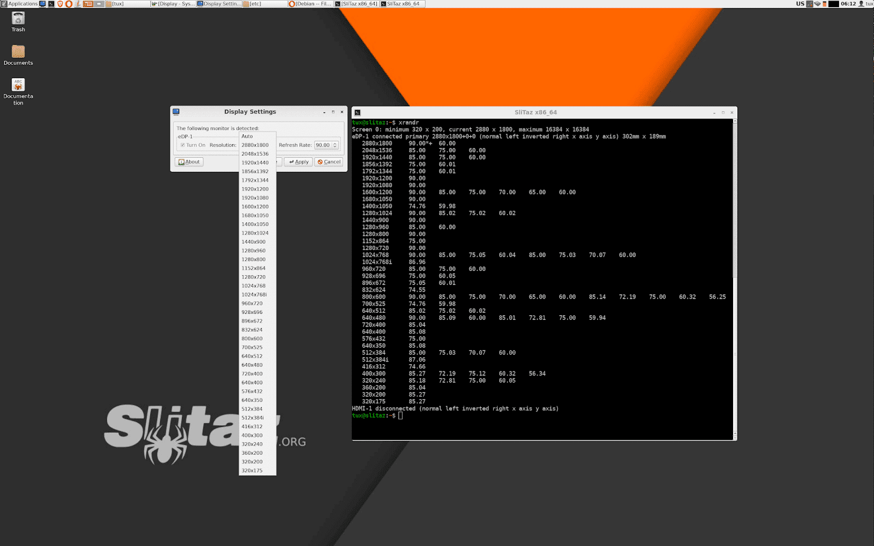874x546 pixels.
Task: Pick 800x600 from the resolution list
Action: [x=257, y=339]
